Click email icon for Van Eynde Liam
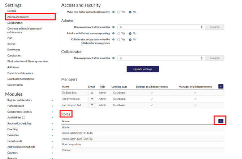Viewport: 242px width, 159px height. pyautogui.click(x=92, y=99)
